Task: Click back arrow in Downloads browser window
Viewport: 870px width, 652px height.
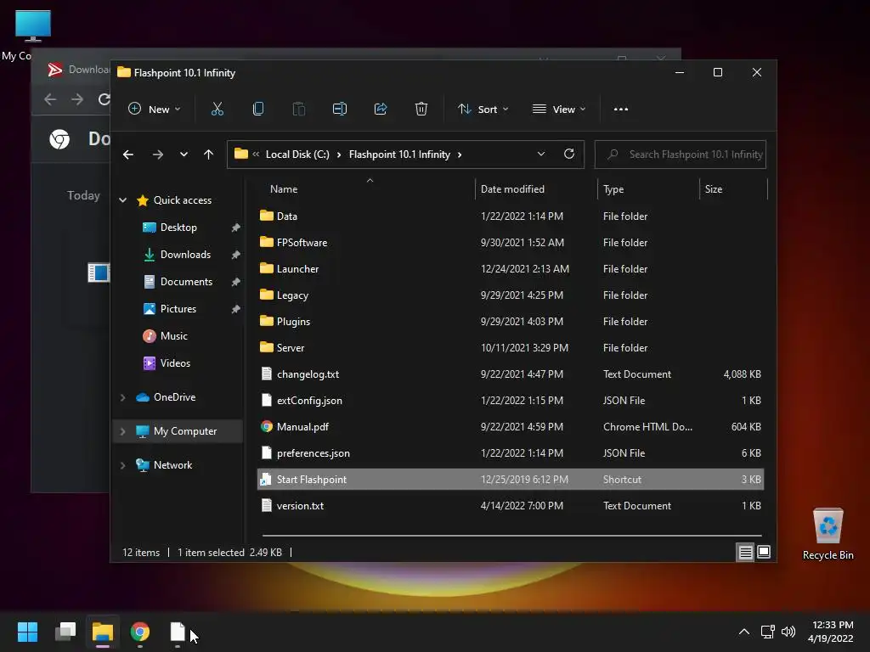Action: pyautogui.click(x=50, y=100)
